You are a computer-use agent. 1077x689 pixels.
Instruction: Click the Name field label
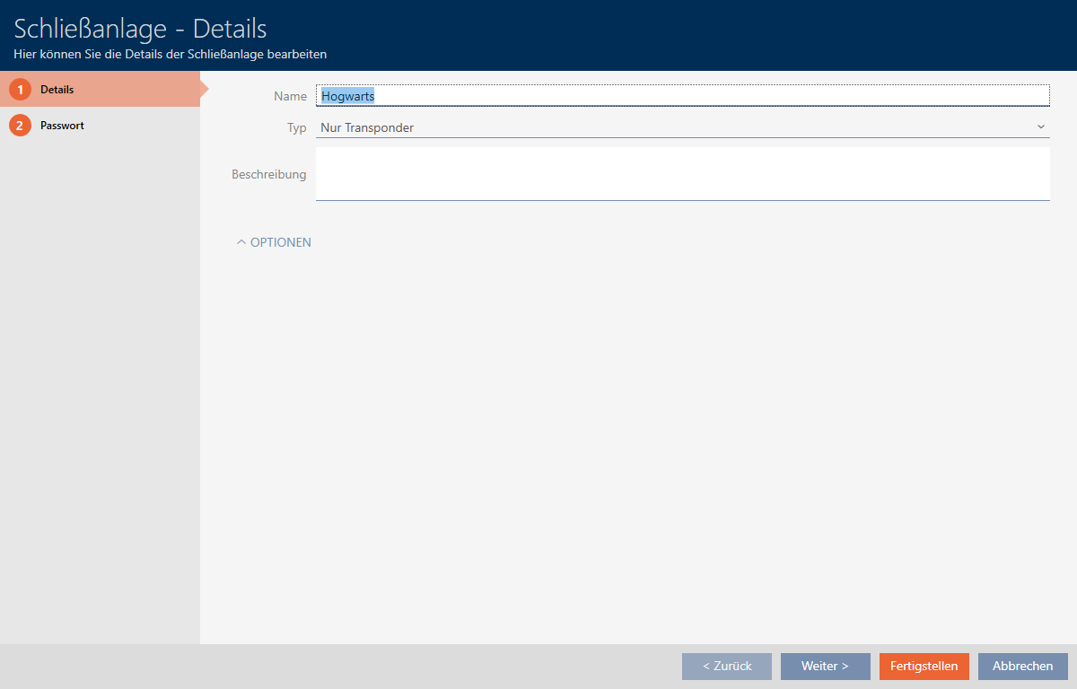pos(290,96)
